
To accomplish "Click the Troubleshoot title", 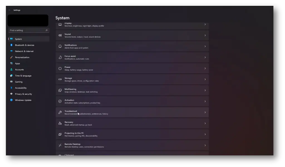I will [x=71, y=111].
